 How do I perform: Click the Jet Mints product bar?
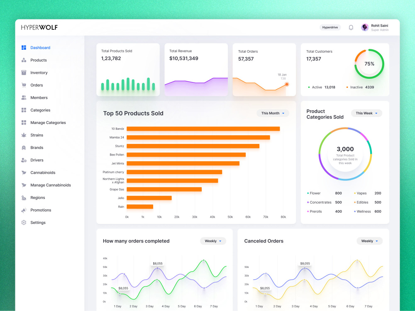183,163
